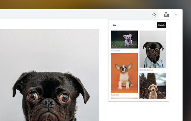Select the golden puppy holding a rose
The image size is (191, 121).
(x=153, y=86)
